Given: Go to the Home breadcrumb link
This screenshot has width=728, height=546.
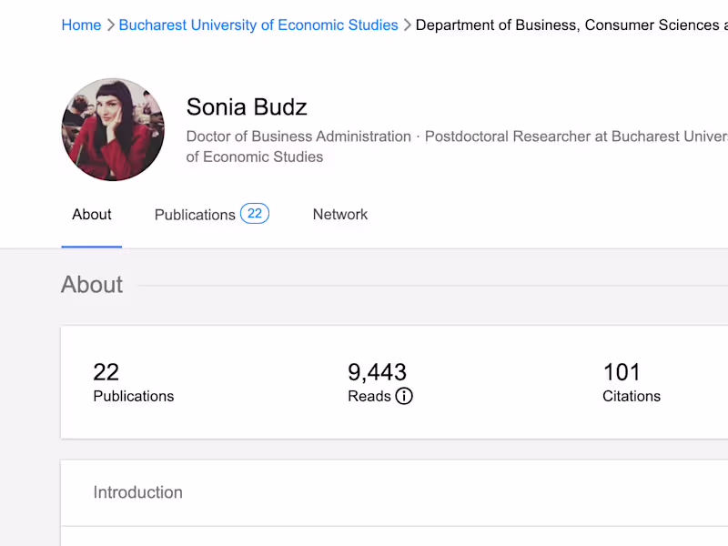Looking at the screenshot, I should 81,25.
